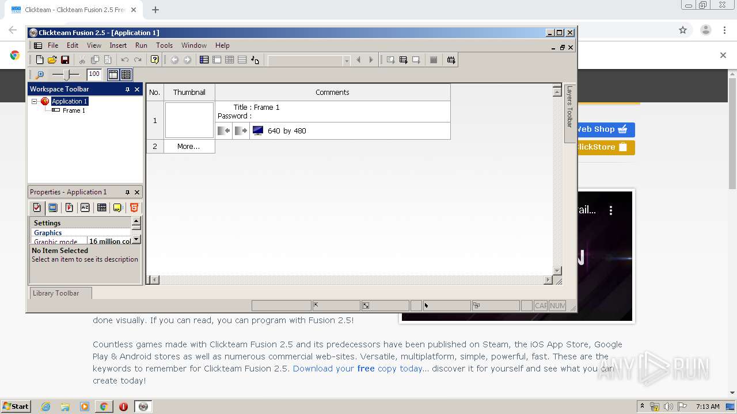Open the Runtime options properties tab

[69, 208]
